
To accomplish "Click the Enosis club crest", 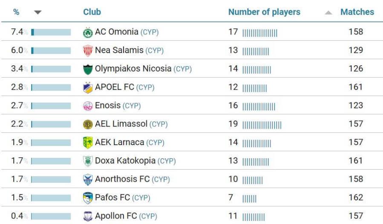I will 88,106.
